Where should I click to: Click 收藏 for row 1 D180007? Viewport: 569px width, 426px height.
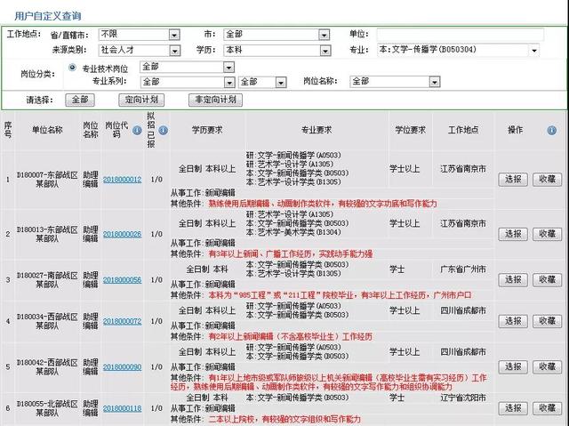[x=548, y=180]
